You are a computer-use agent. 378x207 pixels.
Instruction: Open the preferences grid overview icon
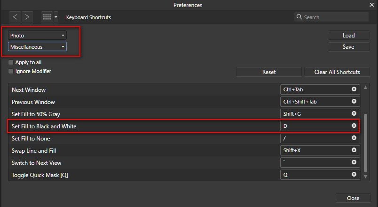tap(47, 17)
